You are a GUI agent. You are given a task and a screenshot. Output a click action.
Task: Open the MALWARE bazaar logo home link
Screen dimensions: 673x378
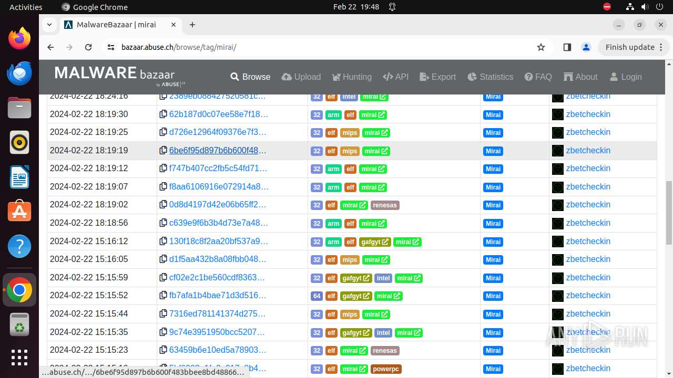(x=120, y=76)
